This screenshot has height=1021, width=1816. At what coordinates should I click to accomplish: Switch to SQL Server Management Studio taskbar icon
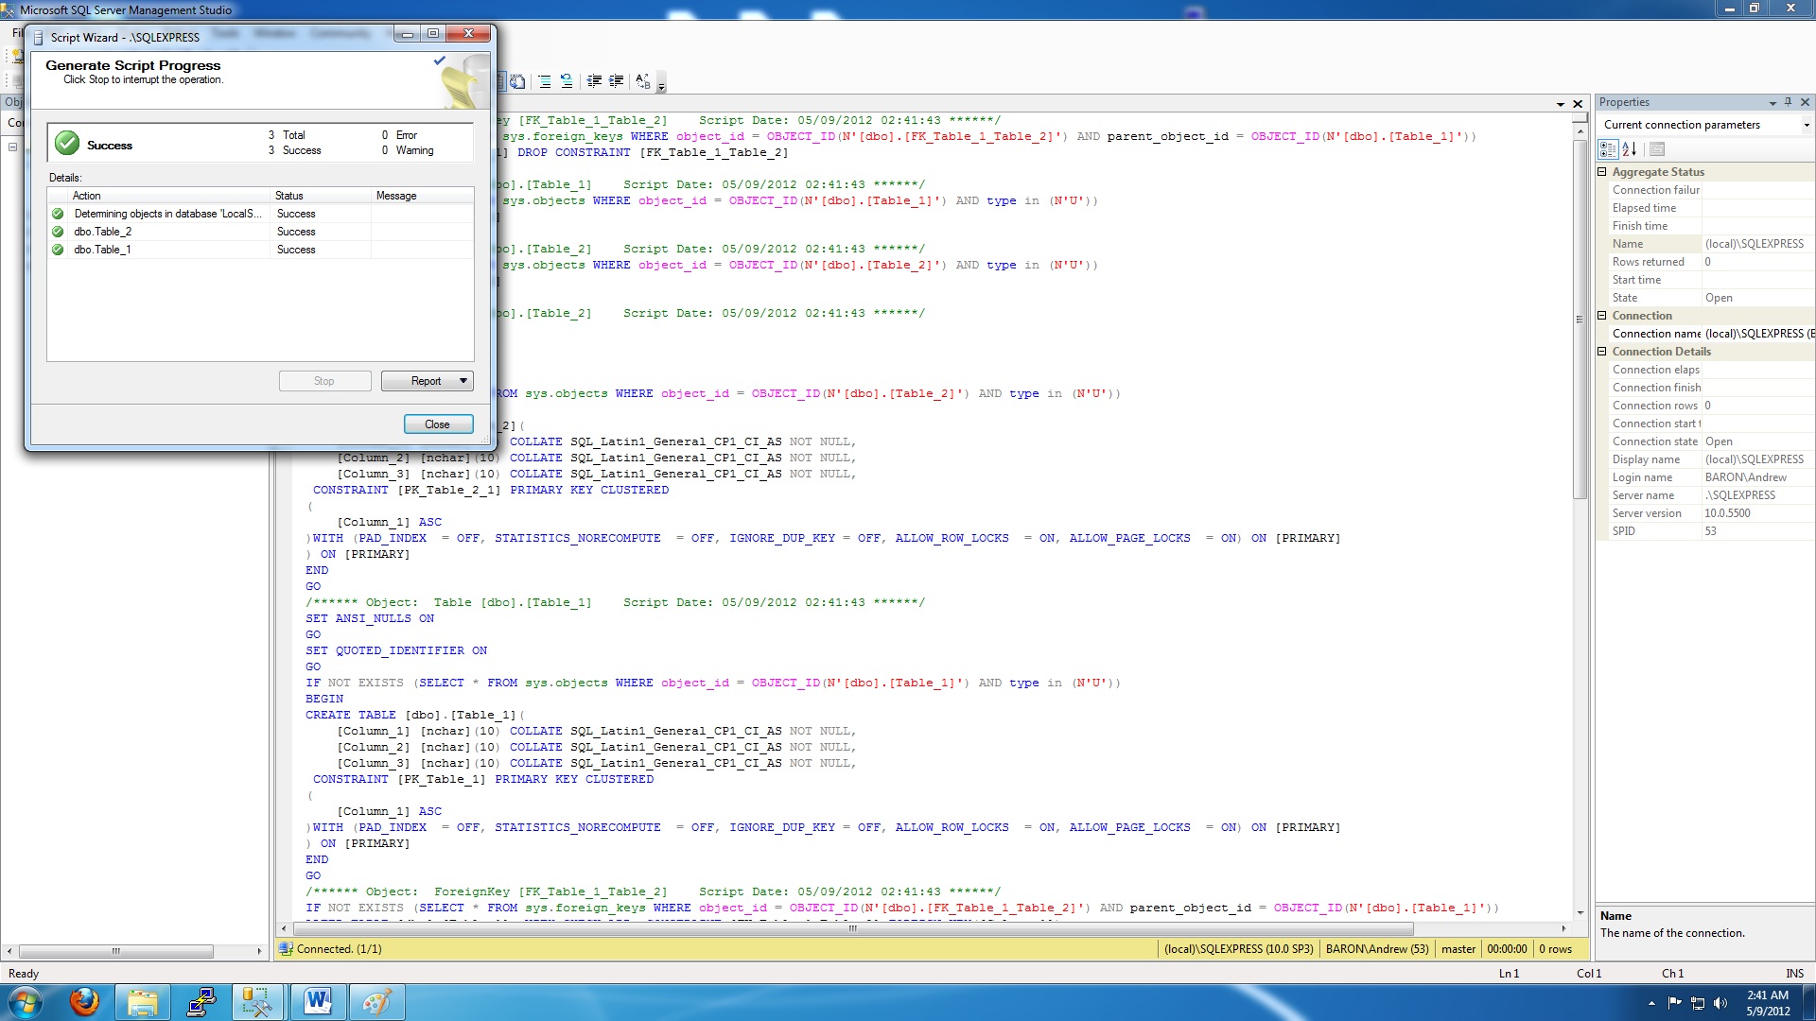click(x=257, y=1002)
